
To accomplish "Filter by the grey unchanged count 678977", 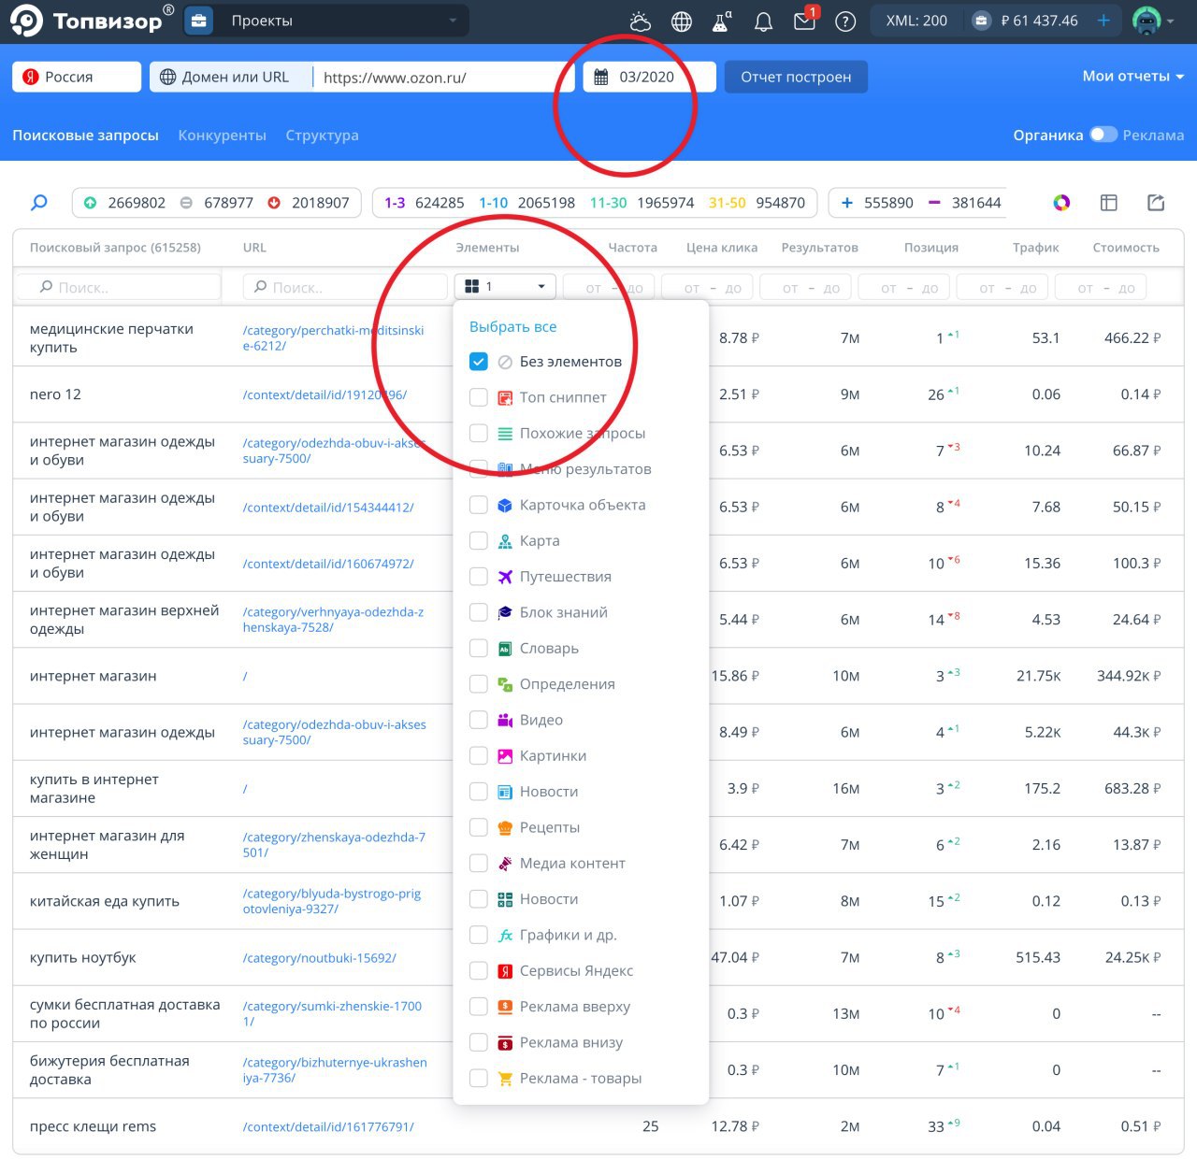I will click(x=216, y=203).
